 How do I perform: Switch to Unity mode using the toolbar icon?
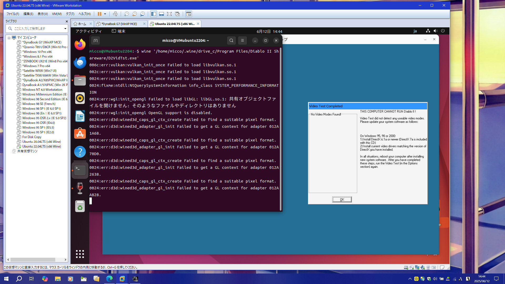pyautogui.click(x=177, y=14)
